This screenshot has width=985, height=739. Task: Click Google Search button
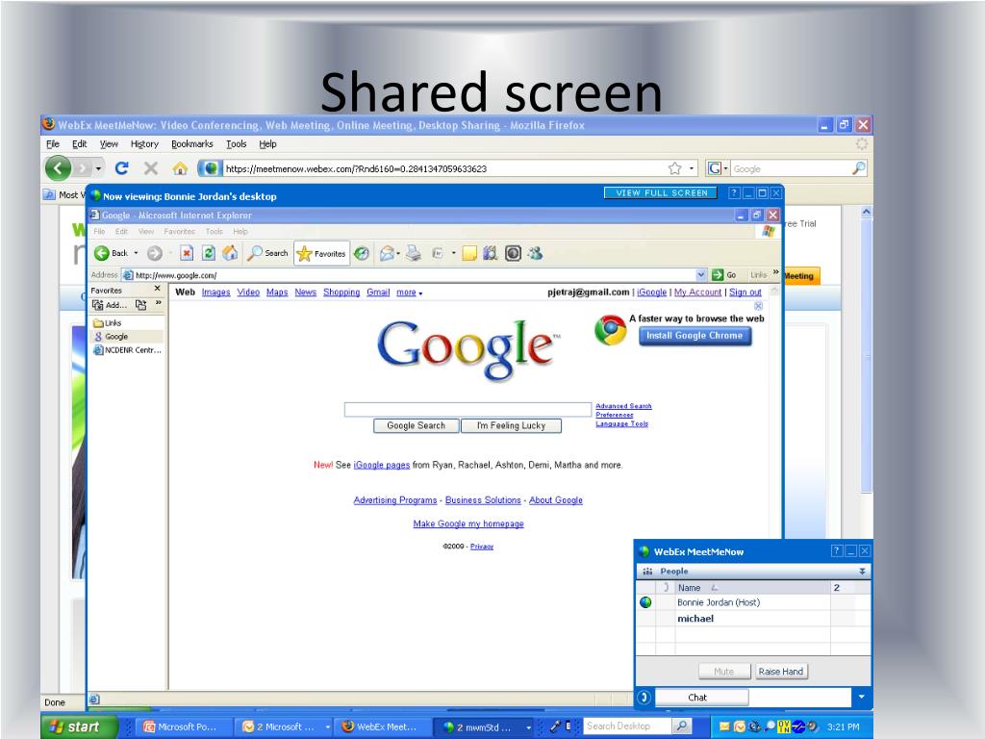(416, 425)
